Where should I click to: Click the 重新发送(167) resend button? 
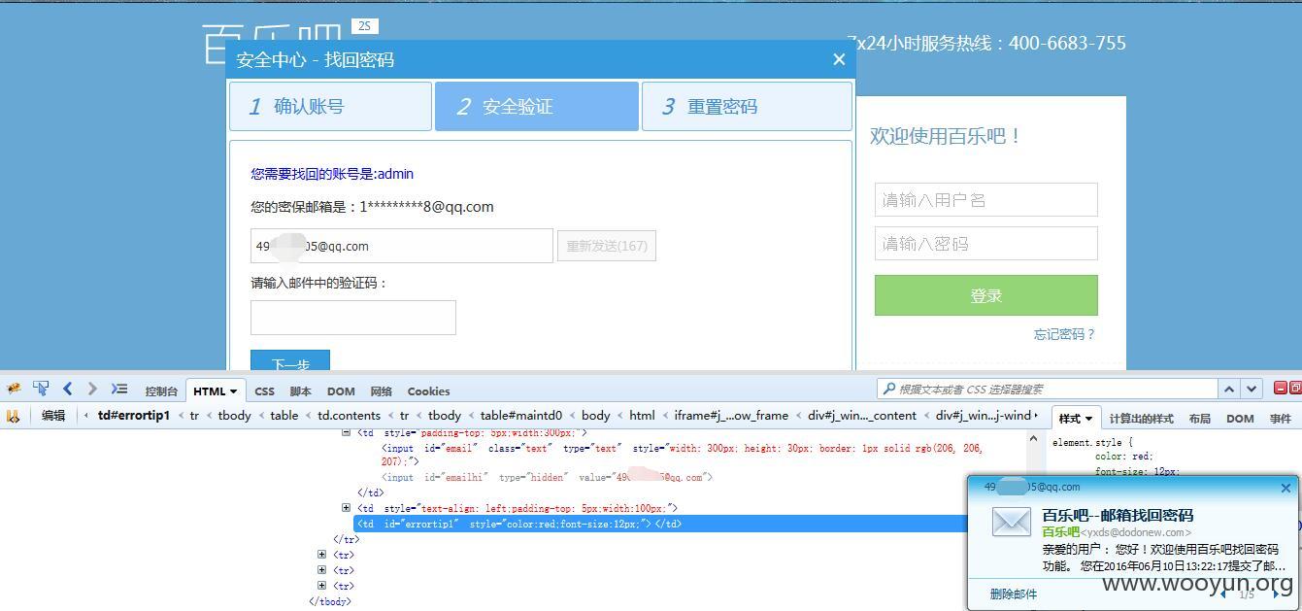[x=607, y=246]
